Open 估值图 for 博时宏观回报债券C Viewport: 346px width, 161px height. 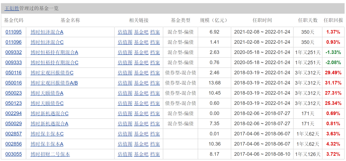coord(125,73)
